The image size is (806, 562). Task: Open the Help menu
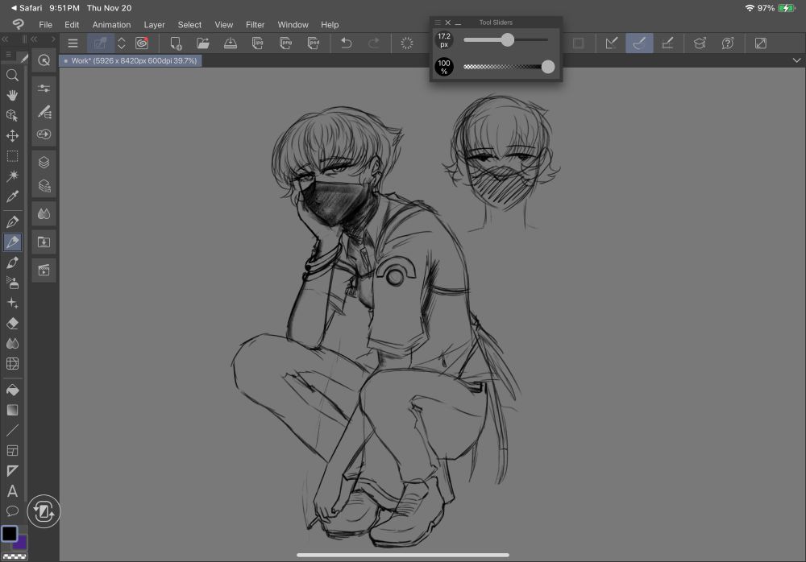[330, 25]
